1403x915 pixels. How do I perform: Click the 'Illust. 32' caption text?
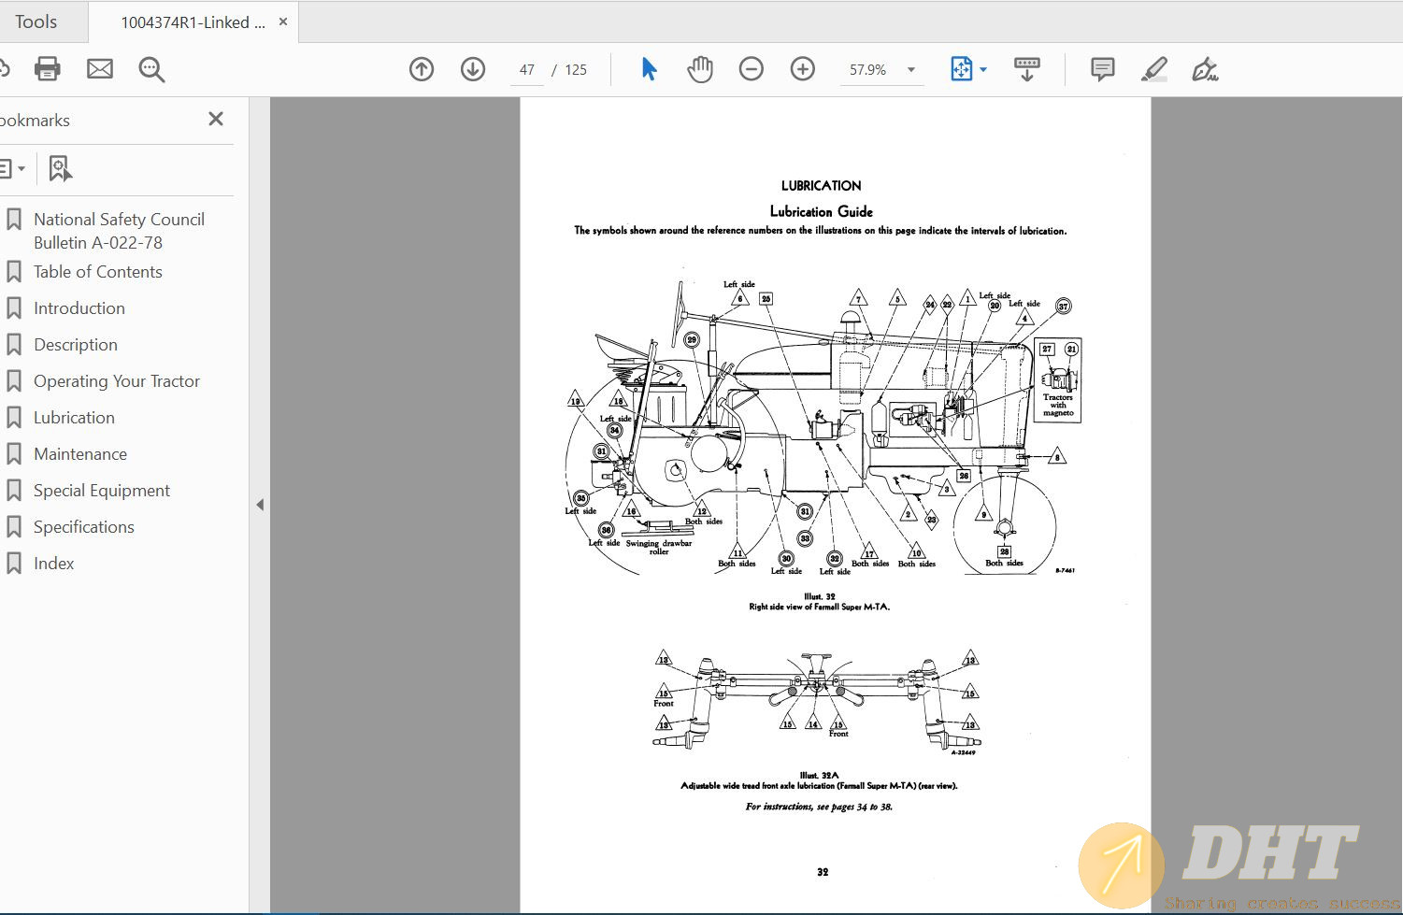click(x=820, y=596)
